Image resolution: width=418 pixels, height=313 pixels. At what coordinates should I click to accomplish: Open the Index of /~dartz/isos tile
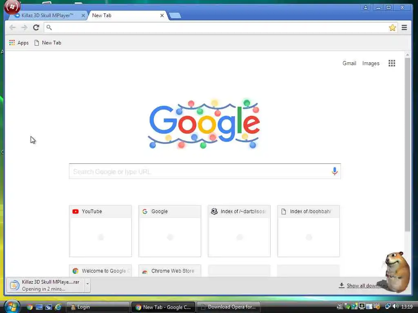click(x=239, y=231)
